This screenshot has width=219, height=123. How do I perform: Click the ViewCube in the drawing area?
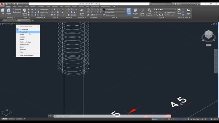coord(208,35)
